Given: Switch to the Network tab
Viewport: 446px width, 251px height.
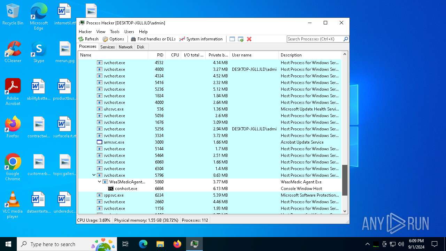Looking at the screenshot, I should (125, 47).
